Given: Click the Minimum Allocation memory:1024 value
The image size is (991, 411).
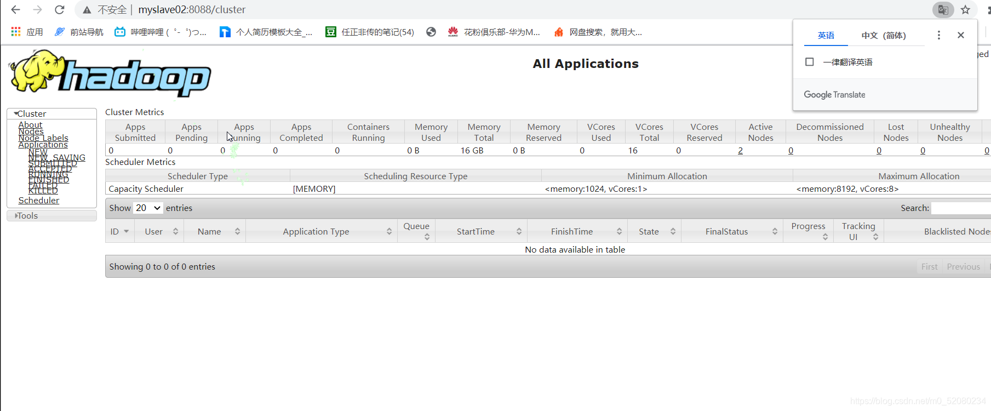Looking at the screenshot, I should click(596, 189).
